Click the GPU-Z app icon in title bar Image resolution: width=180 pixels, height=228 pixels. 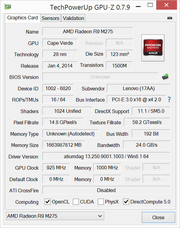8,7
